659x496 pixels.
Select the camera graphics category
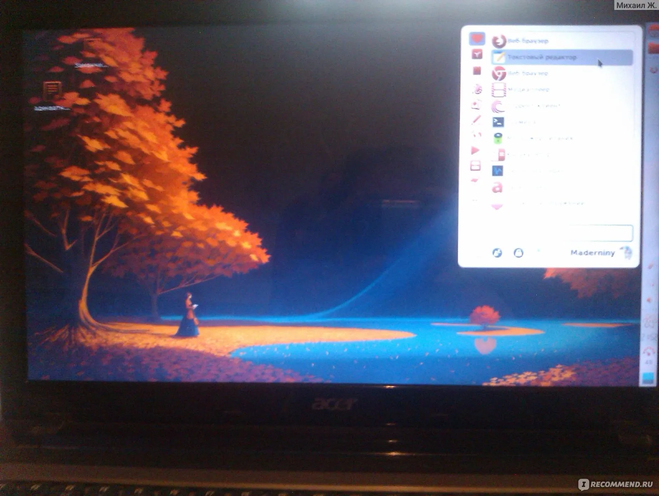(x=477, y=104)
